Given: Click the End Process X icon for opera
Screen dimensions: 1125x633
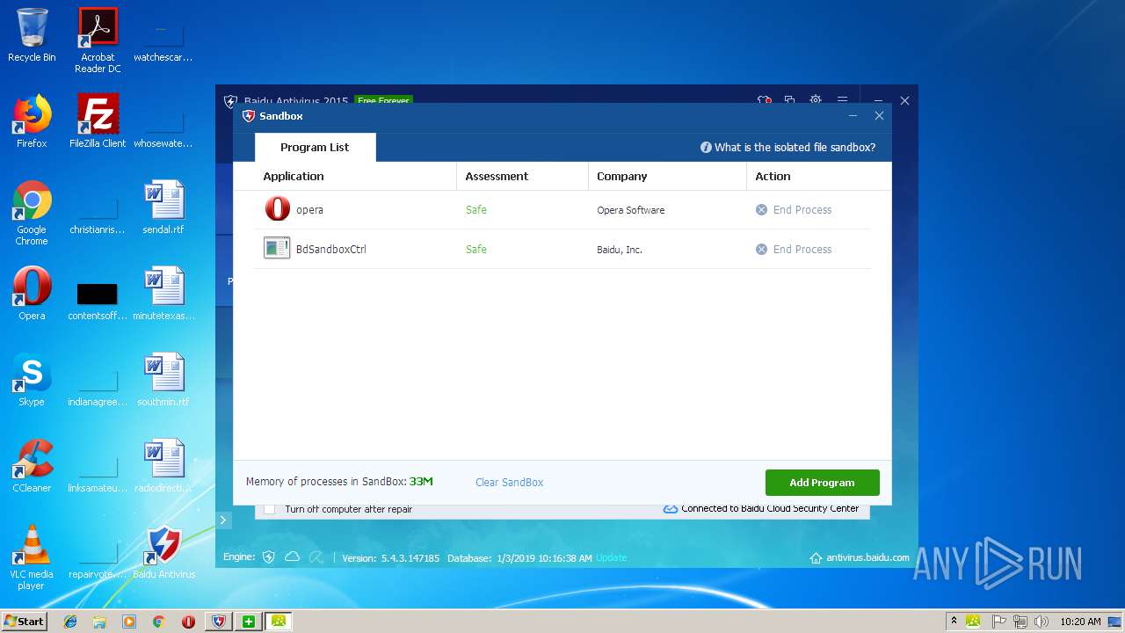Looking at the screenshot, I should 761,210.
